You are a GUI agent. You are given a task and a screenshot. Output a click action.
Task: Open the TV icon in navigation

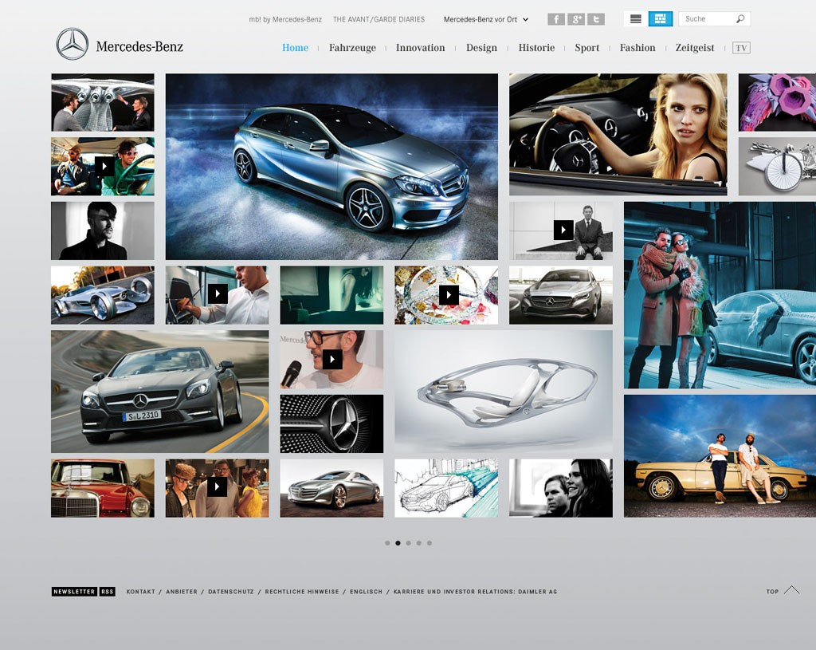tap(741, 48)
